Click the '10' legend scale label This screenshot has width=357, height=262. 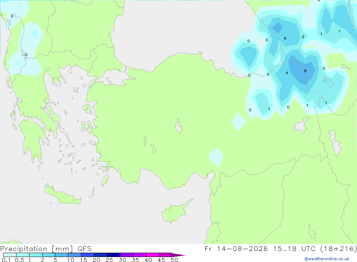click(71, 260)
